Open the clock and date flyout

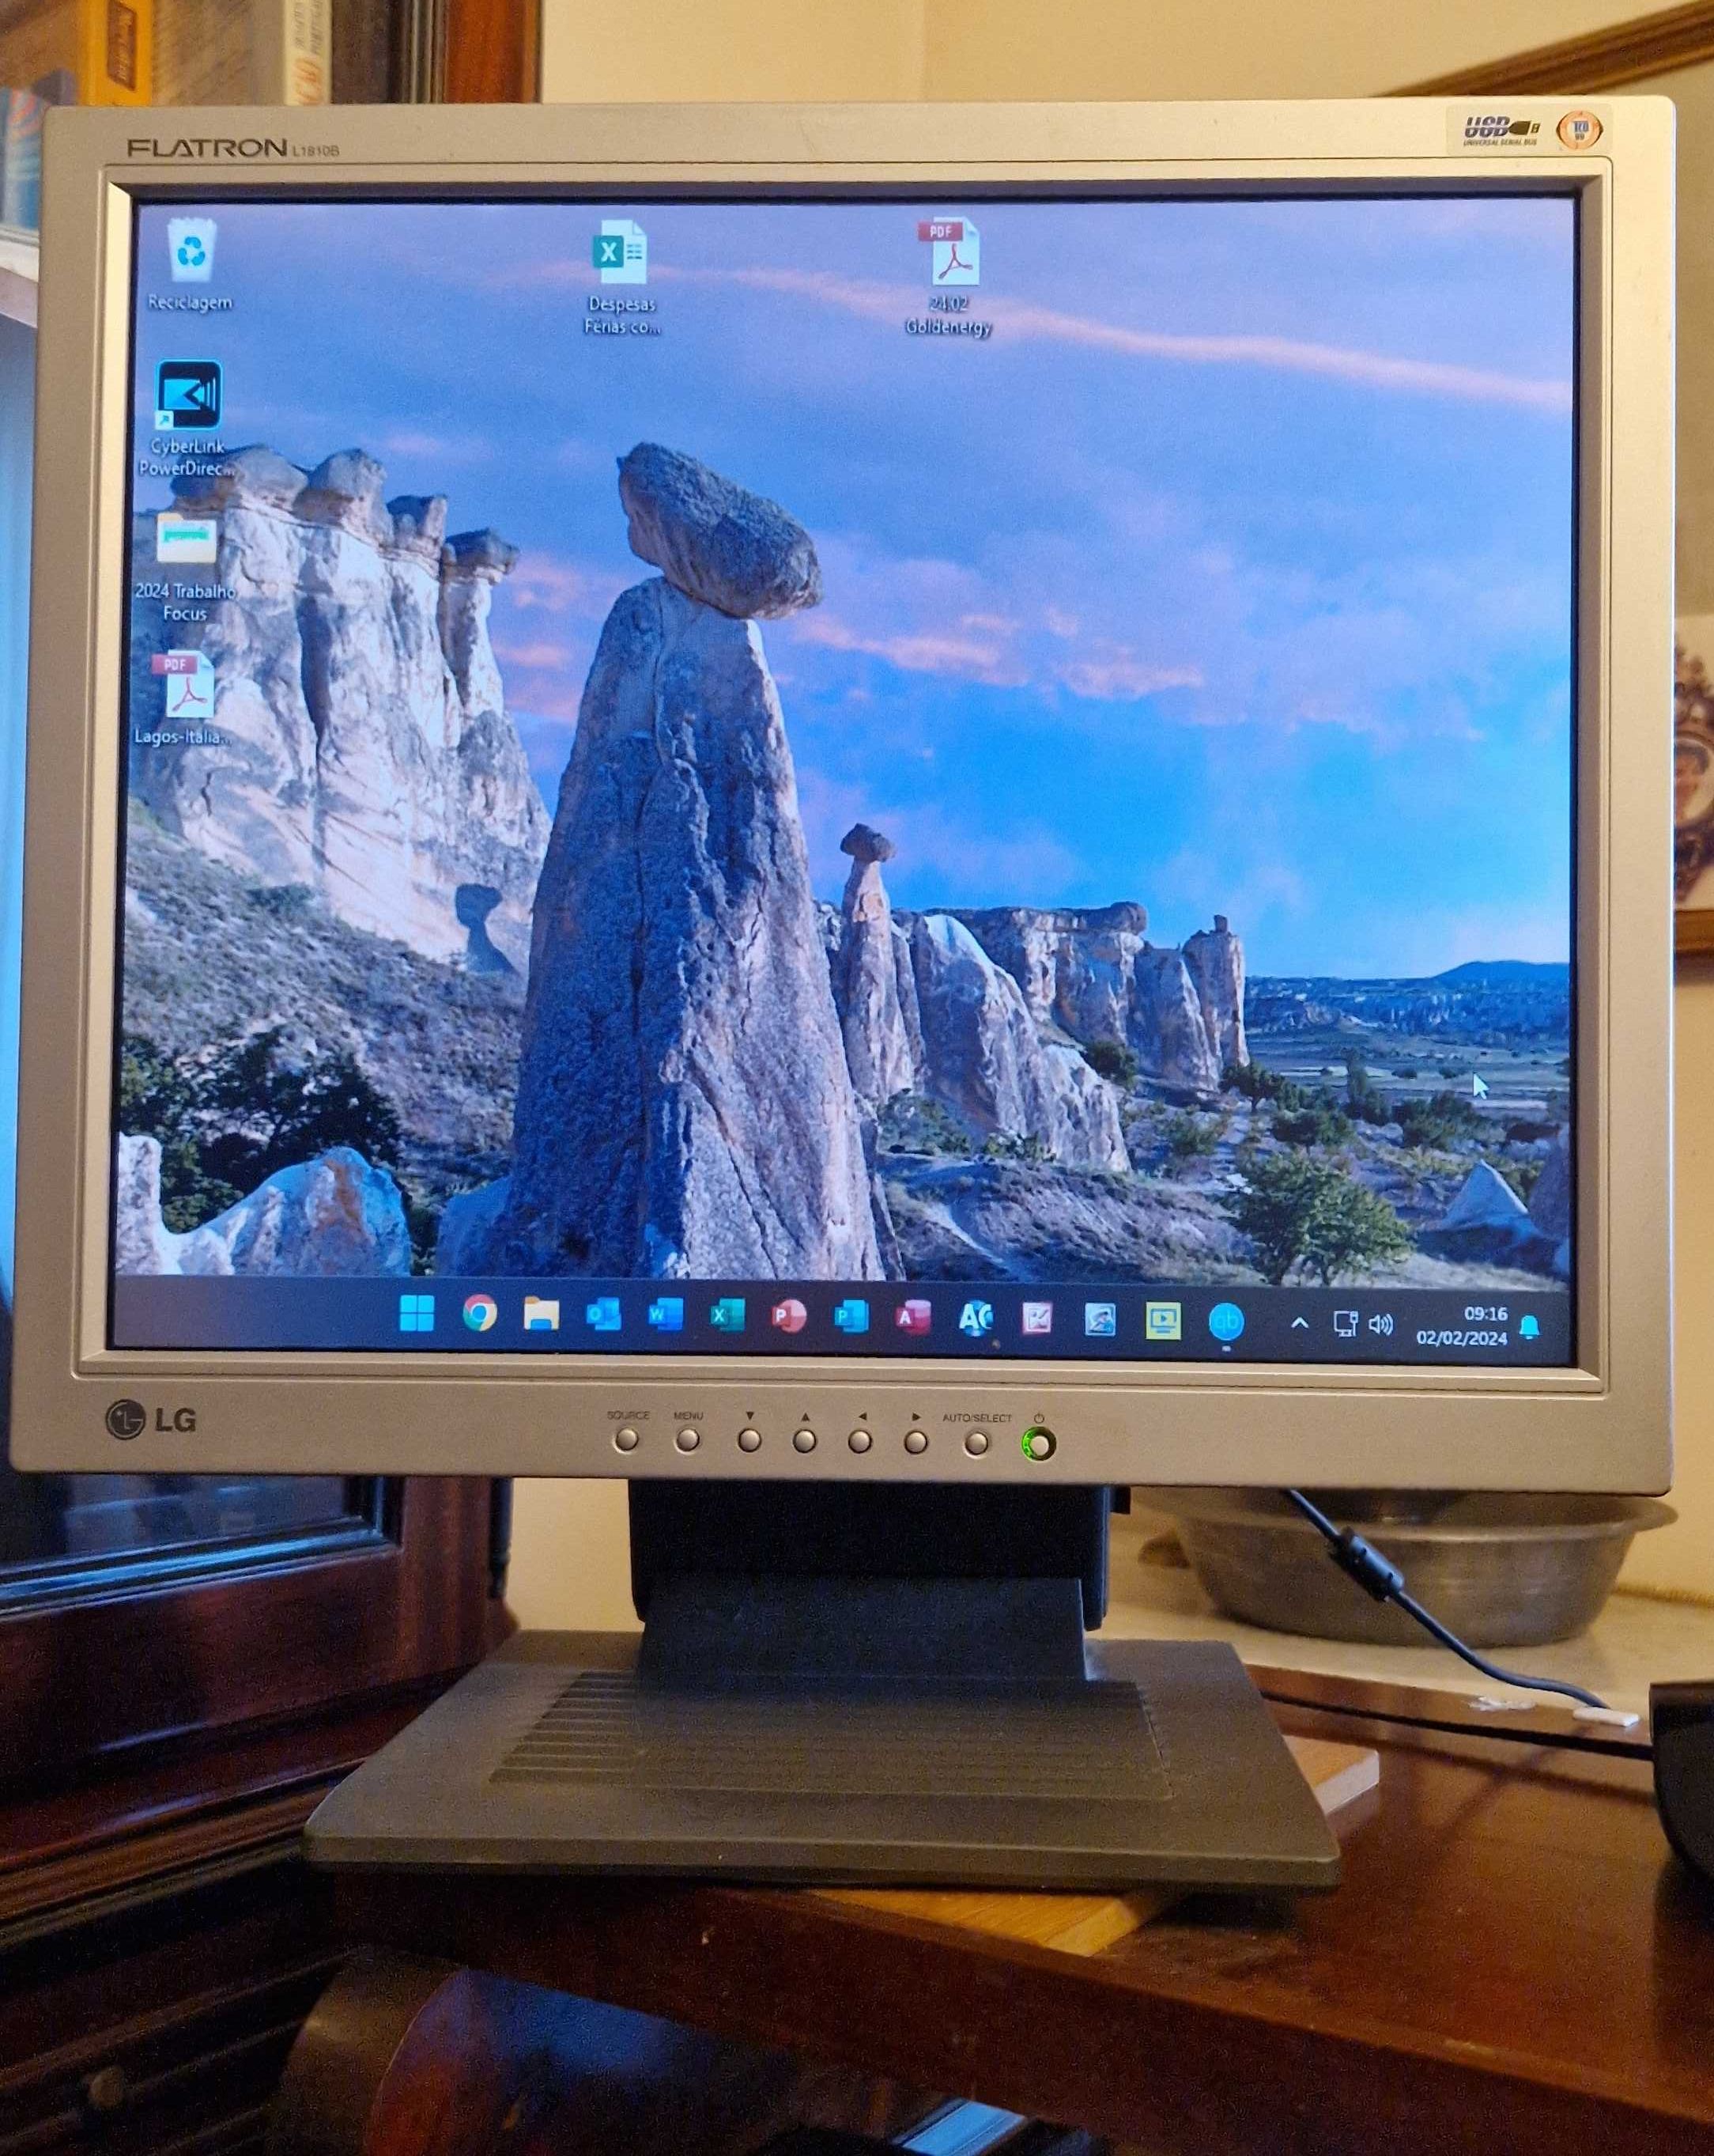[x=1462, y=1326]
